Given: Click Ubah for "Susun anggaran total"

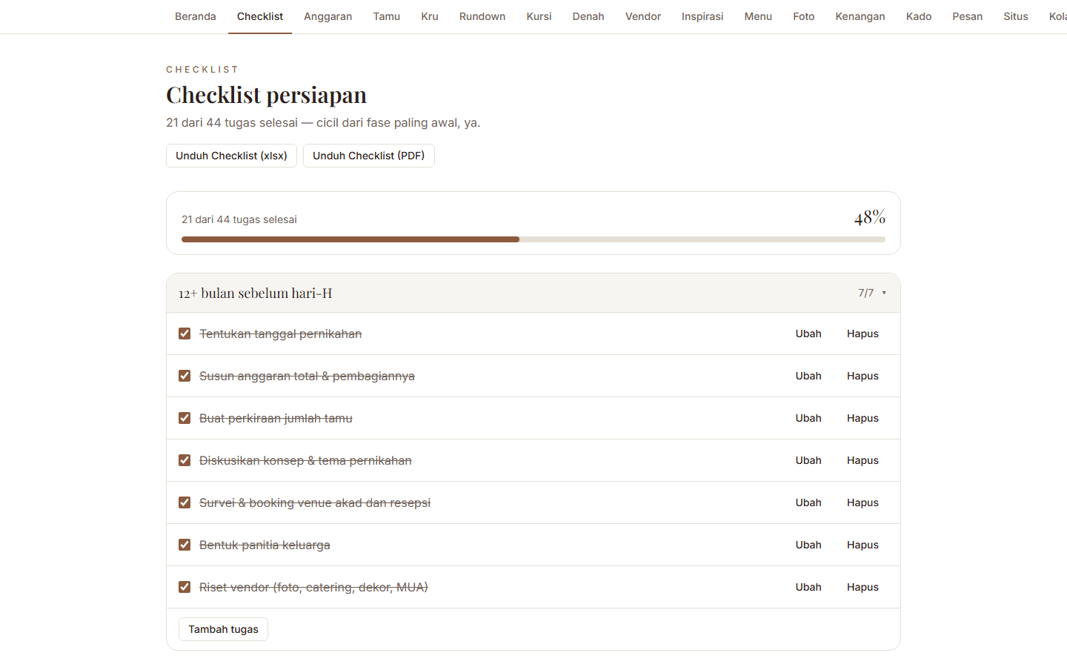Looking at the screenshot, I should 808,376.
